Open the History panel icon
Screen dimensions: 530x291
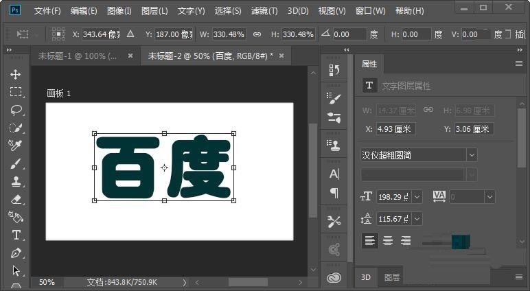coord(334,69)
